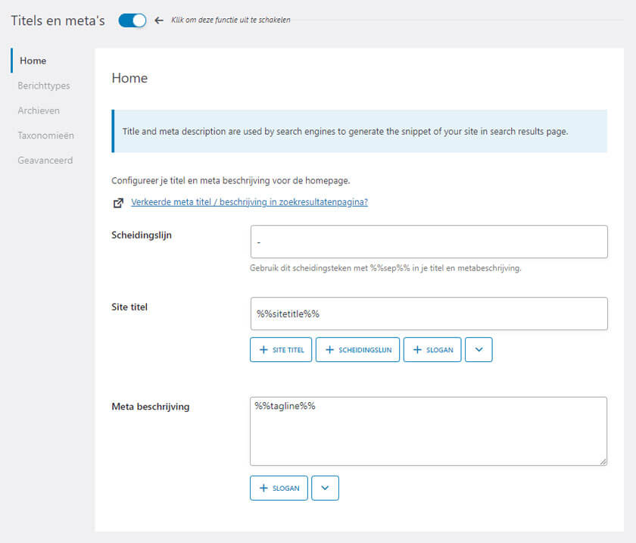Select the Geavanceerd tab

(x=45, y=161)
